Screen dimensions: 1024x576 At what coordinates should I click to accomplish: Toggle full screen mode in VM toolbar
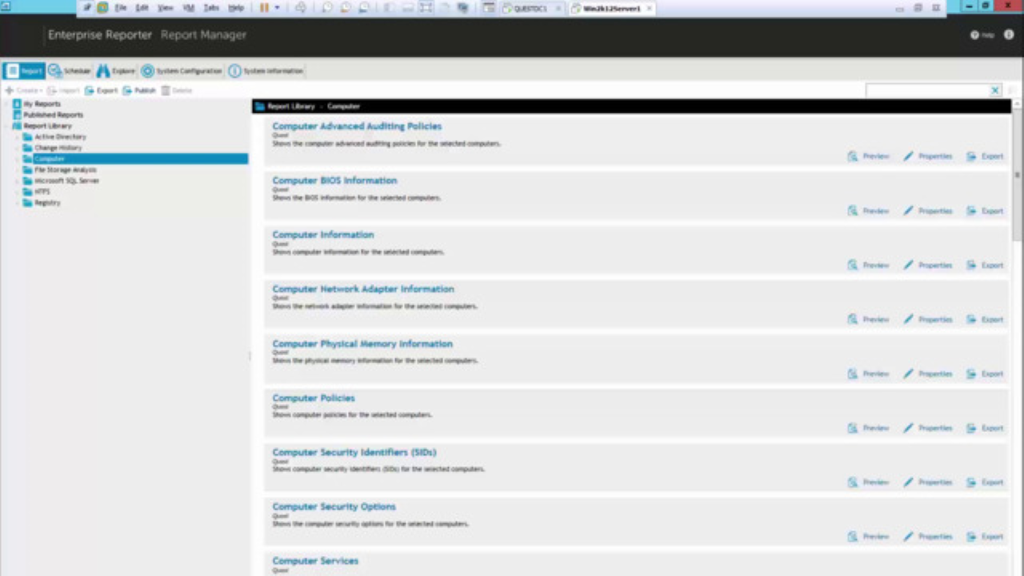point(934,7)
